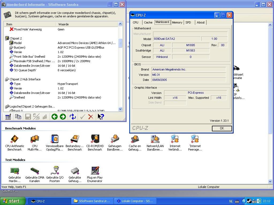Click the PCI-Express version field
274x205 pixels.
click(x=196, y=93)
